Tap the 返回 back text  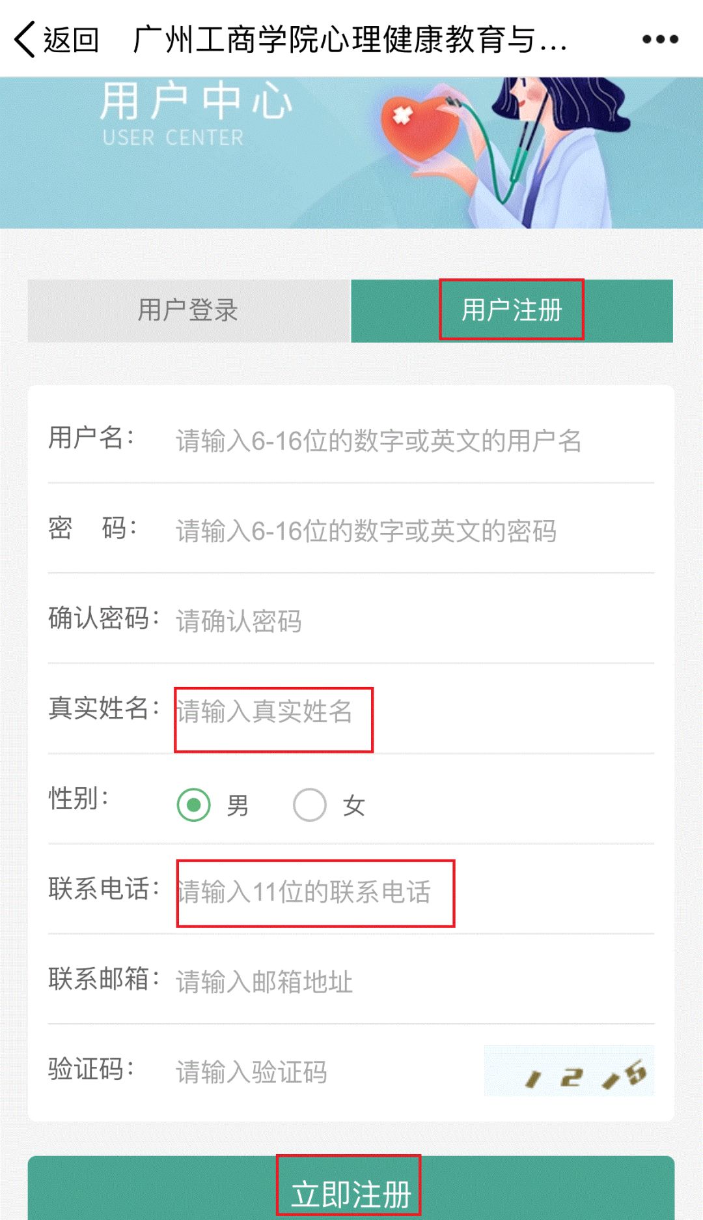pyautogui.click(x=71, y=40)
